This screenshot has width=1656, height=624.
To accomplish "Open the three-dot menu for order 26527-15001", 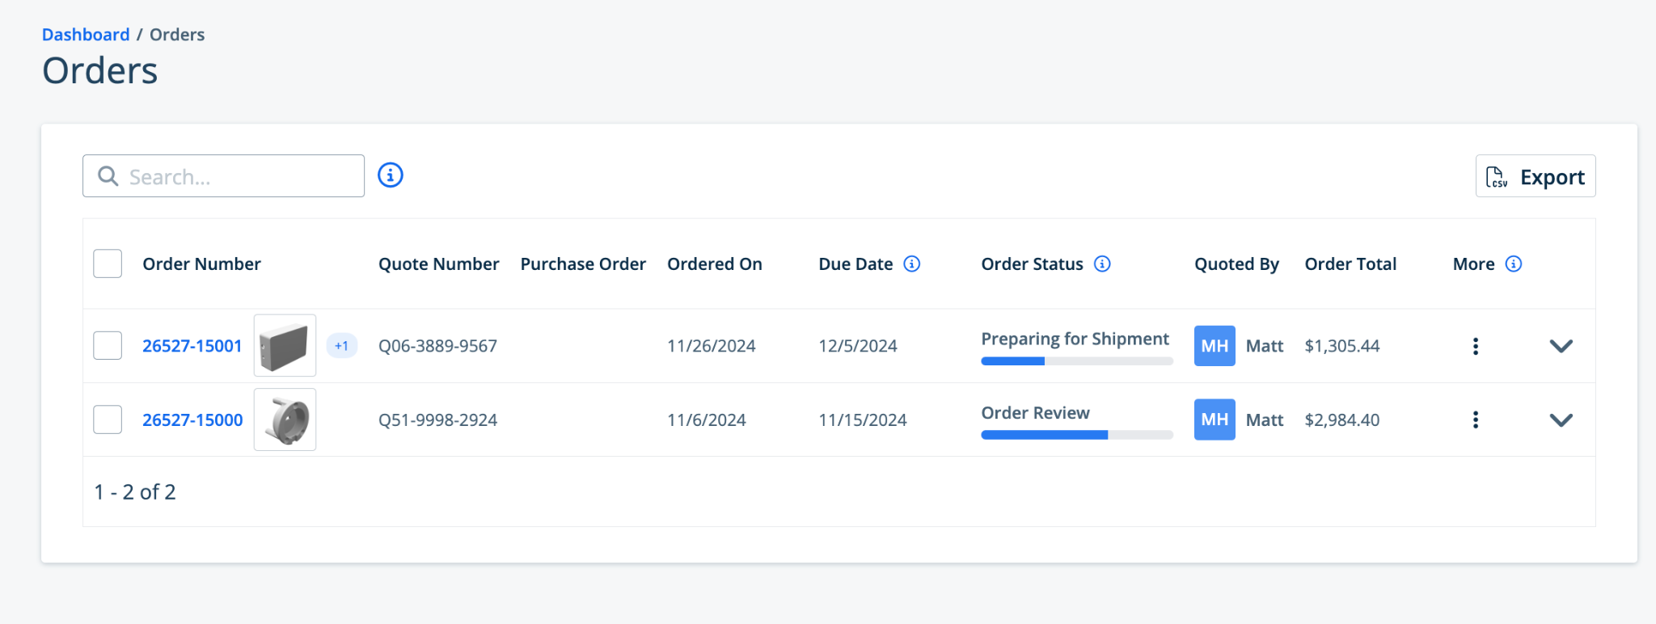I will (1476, 346).
